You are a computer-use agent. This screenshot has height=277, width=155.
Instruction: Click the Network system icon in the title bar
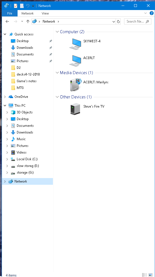(6, 6)
